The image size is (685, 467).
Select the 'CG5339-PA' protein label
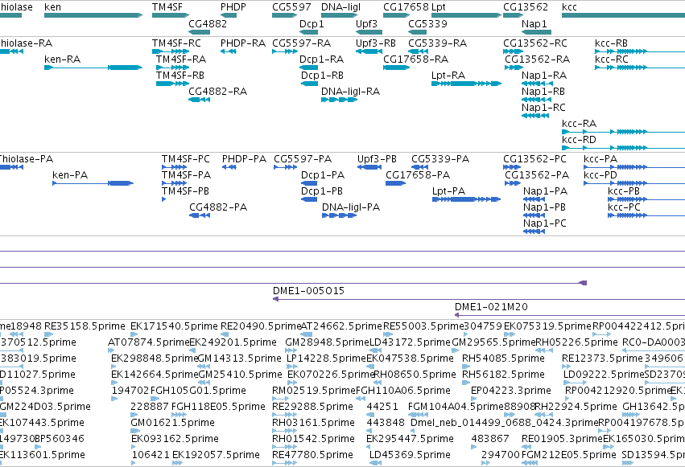(440, 159)
